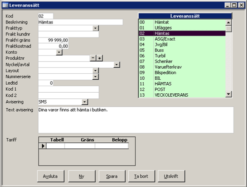Screen dimensions: 247x187
Task: Click the Utskrift button
Action: 171,176
